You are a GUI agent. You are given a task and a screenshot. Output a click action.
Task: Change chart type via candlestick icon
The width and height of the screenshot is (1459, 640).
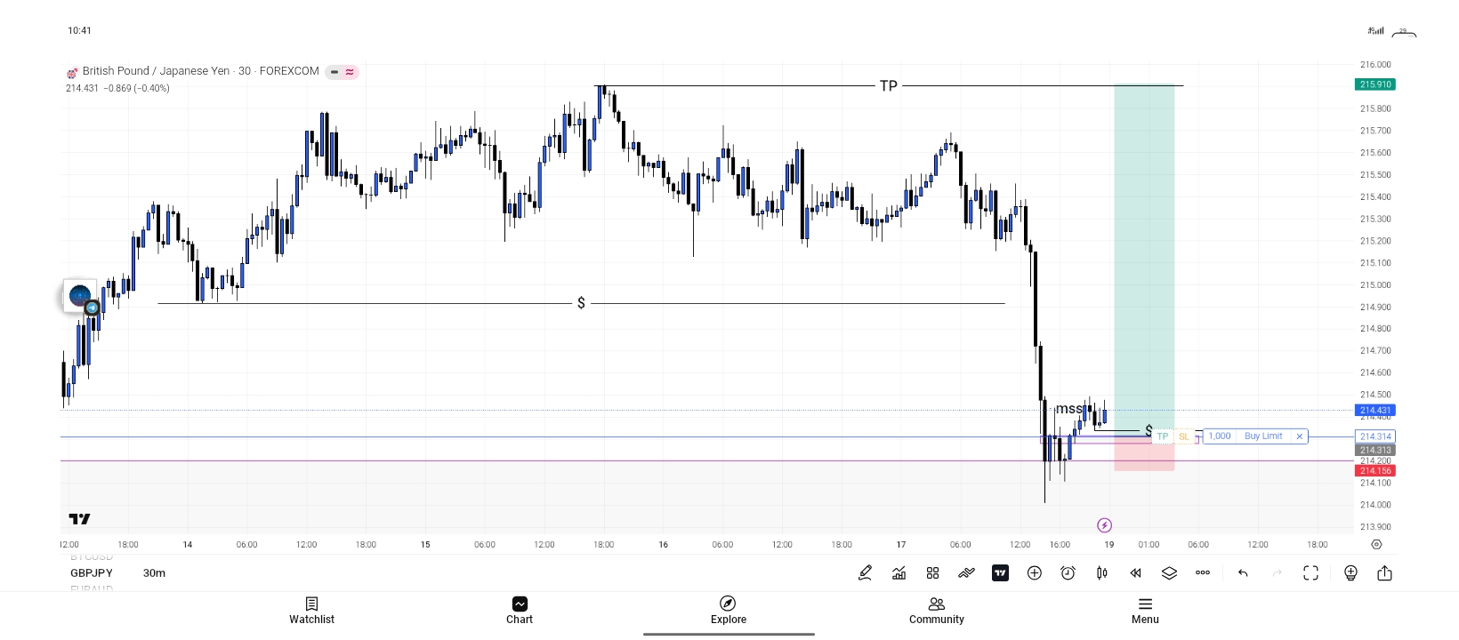(1101, 573)
